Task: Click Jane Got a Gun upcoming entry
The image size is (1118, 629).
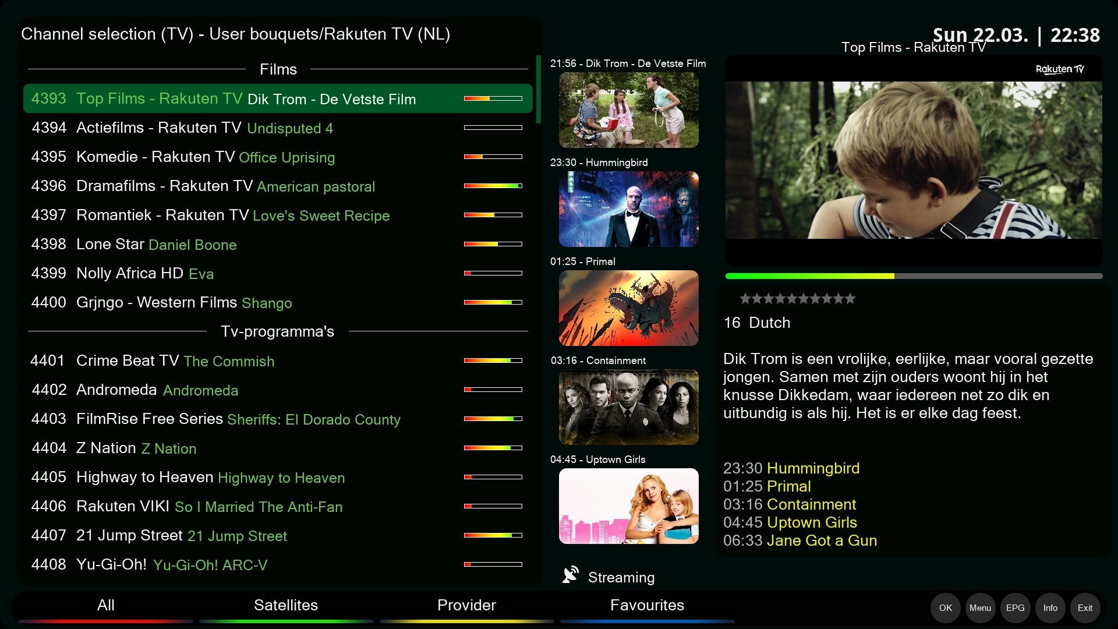Action: [x=821, y=540]
